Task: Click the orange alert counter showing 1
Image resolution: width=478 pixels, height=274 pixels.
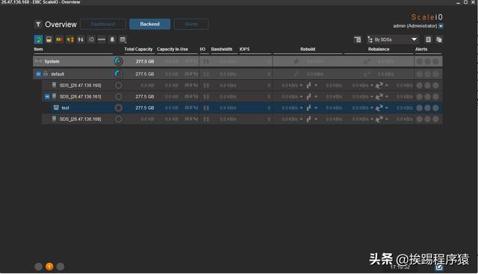Action: coord(49,267)
